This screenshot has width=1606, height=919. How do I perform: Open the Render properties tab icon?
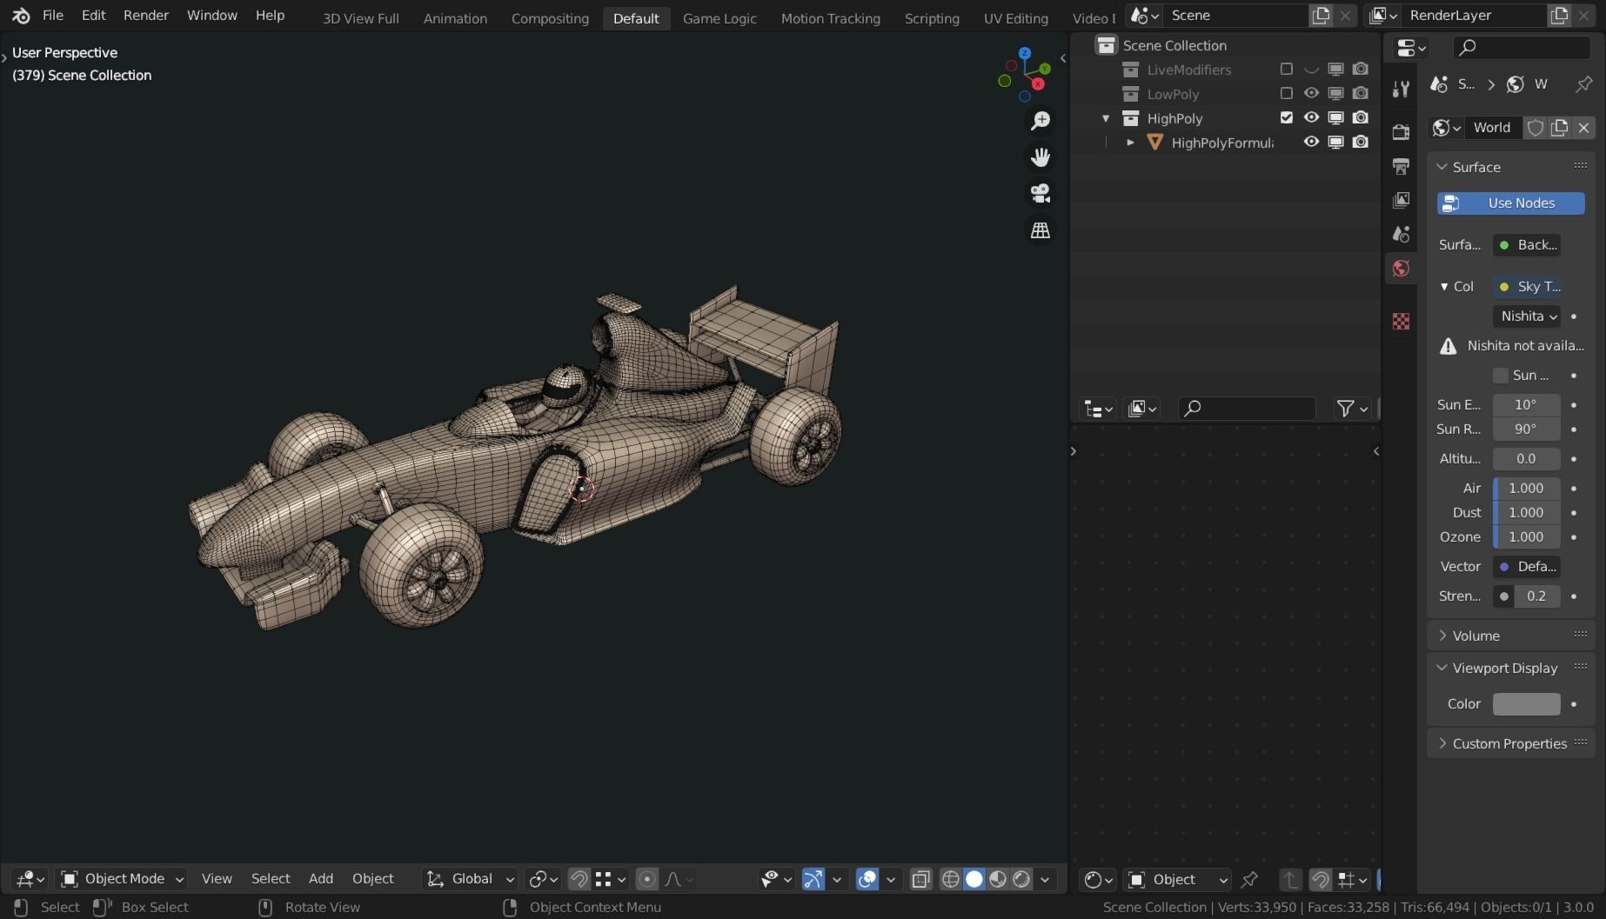(1401, 131)
